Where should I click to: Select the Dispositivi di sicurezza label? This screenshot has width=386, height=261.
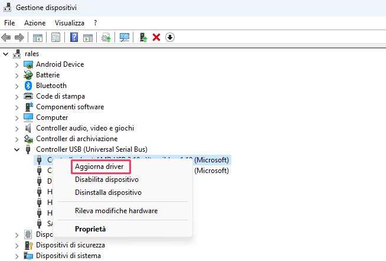70,245
